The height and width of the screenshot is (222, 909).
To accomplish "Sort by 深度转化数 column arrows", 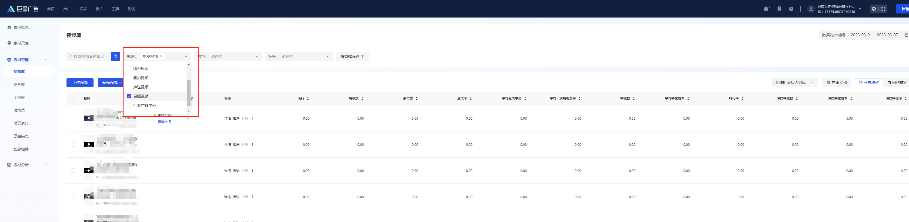I will (x=797, y=99).
